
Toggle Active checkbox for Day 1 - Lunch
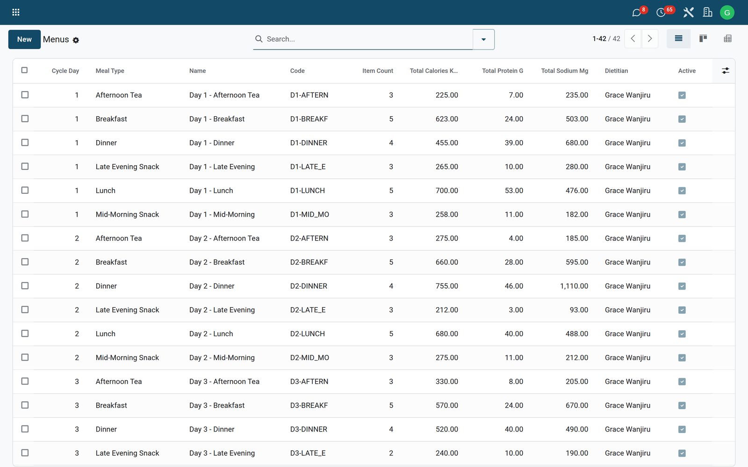(x=682, y=191)
